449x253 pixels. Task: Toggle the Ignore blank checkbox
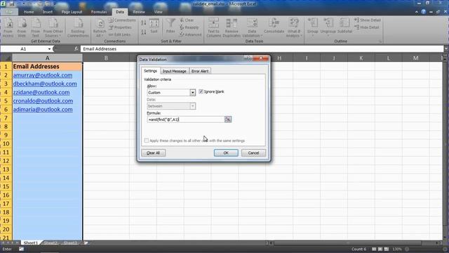201,91
